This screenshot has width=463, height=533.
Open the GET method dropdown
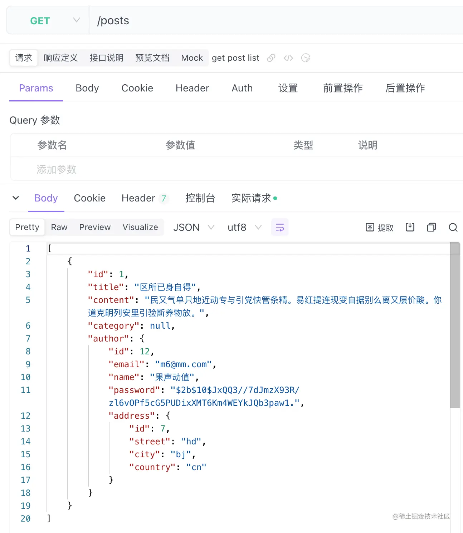coord(48,21)
